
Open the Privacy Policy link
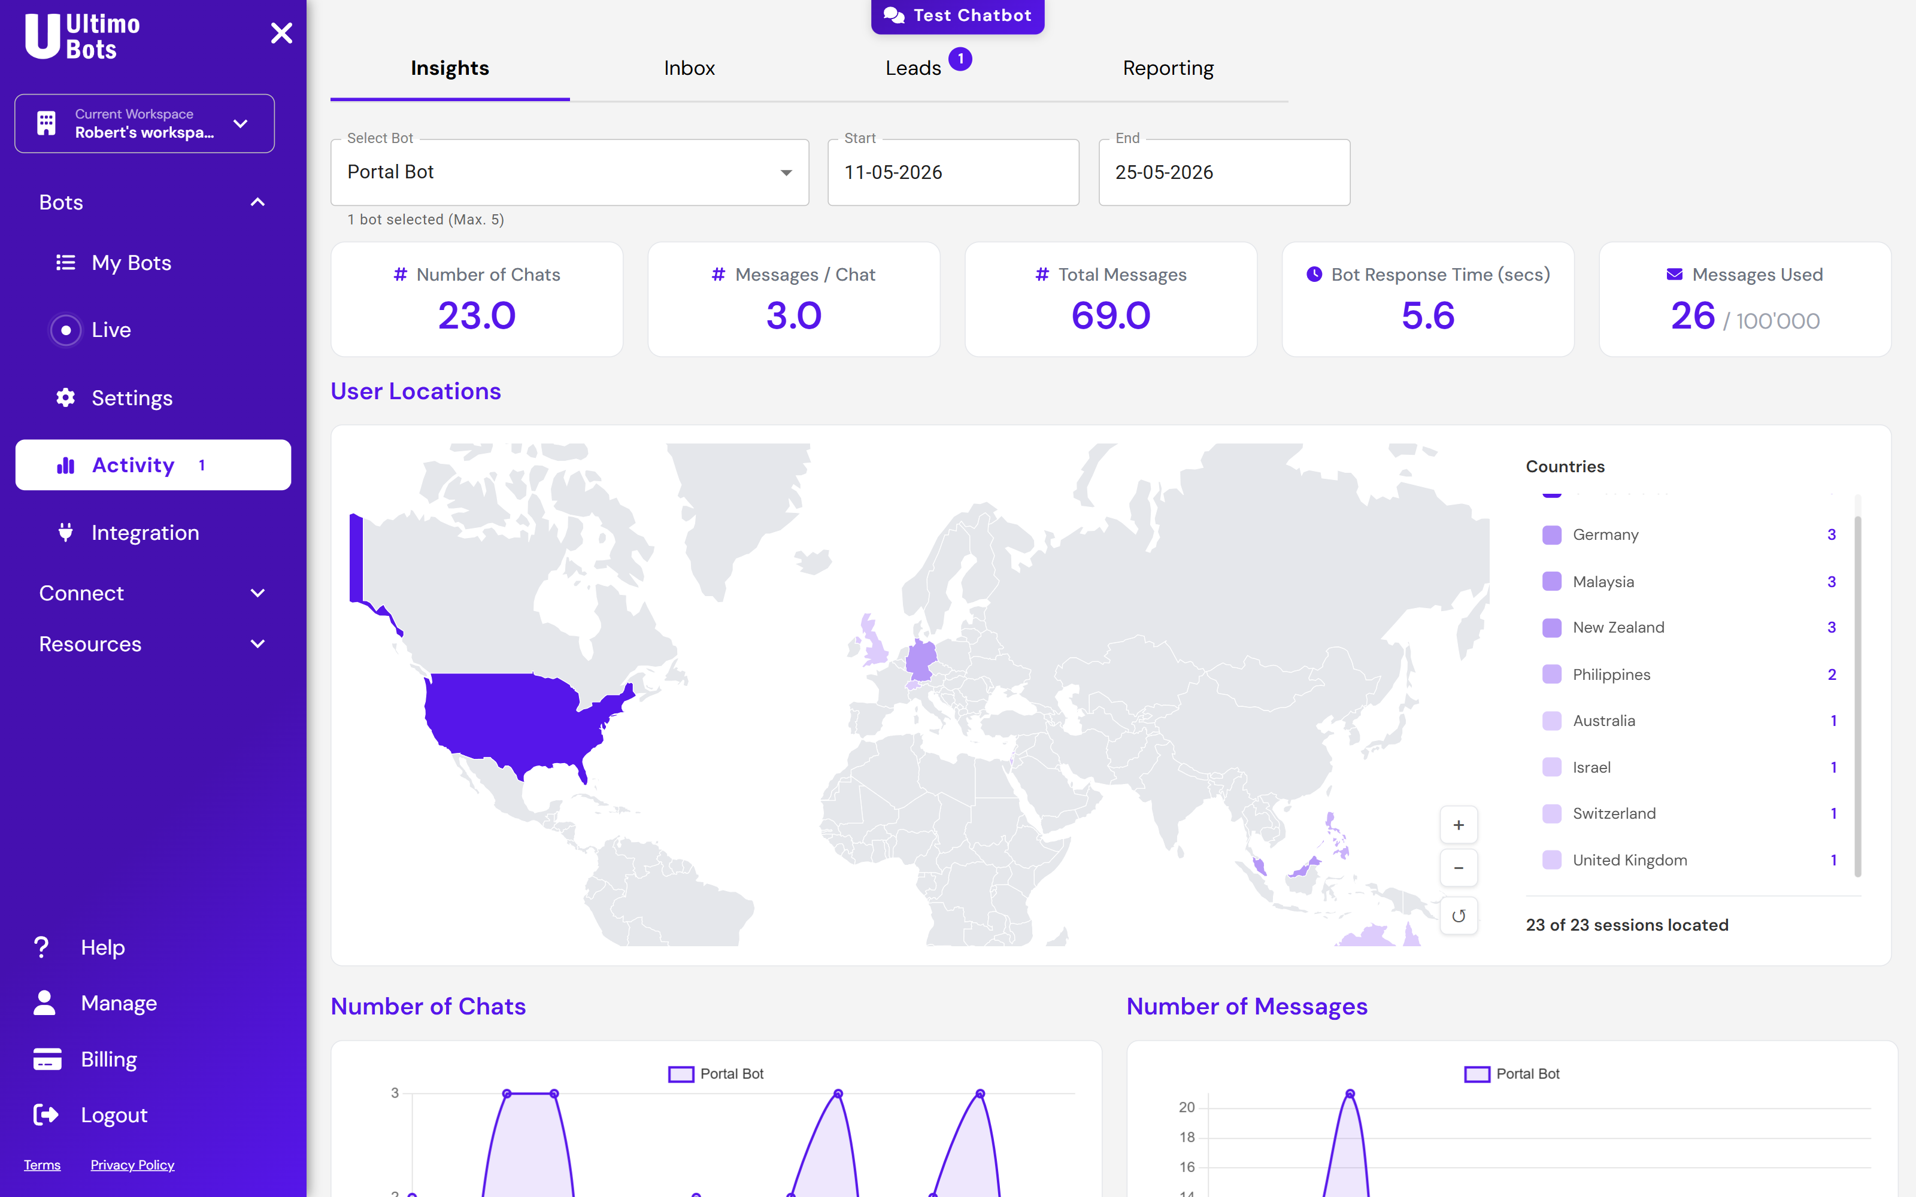[x=132, y=1165]
